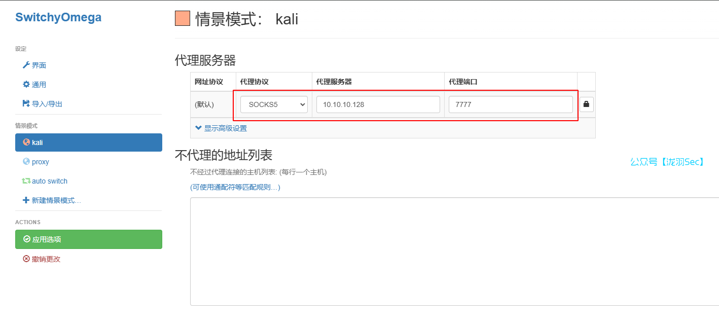Click the lock icon for proxy authentication
The image size is (719, 323).
point(587,104)
